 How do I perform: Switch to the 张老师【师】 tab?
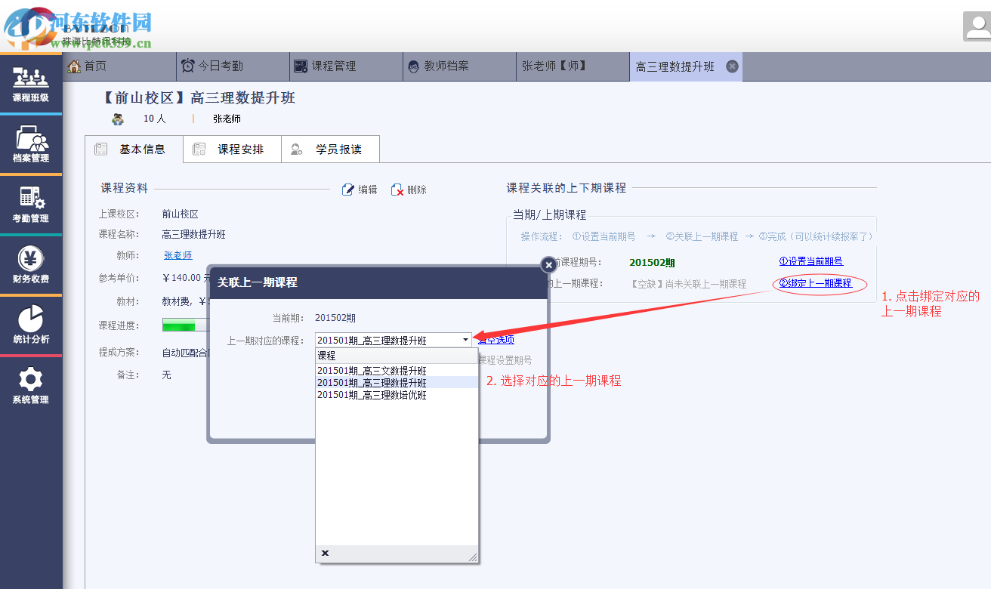coord(573,66)
